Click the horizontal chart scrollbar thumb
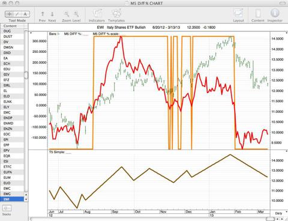The image size is (288, 221). [271, 219]
